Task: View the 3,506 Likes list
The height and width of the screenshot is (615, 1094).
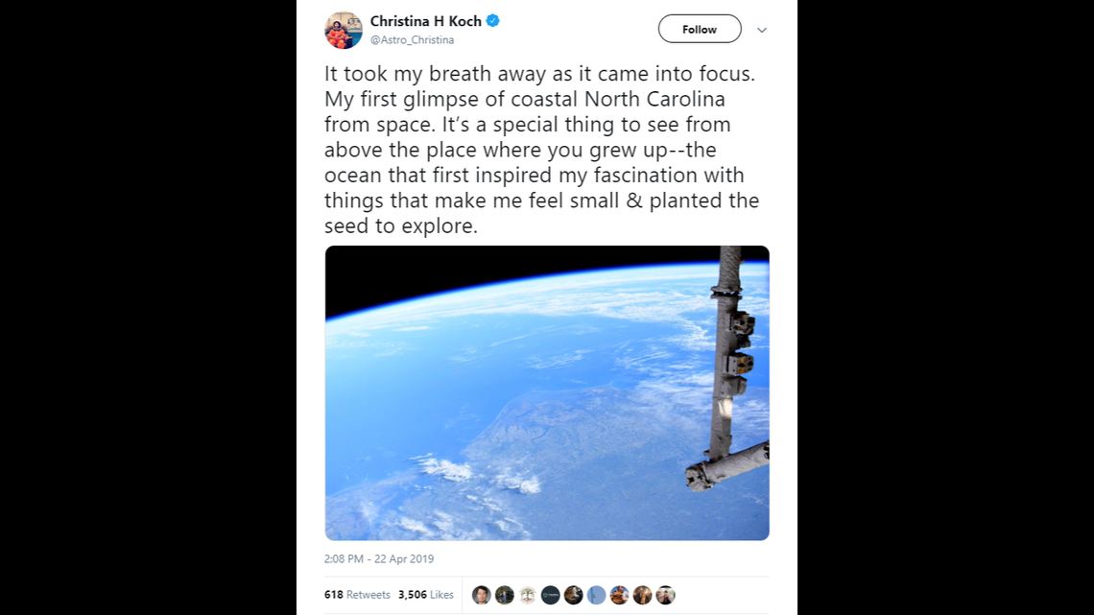Action: click(x=426, y=595)
